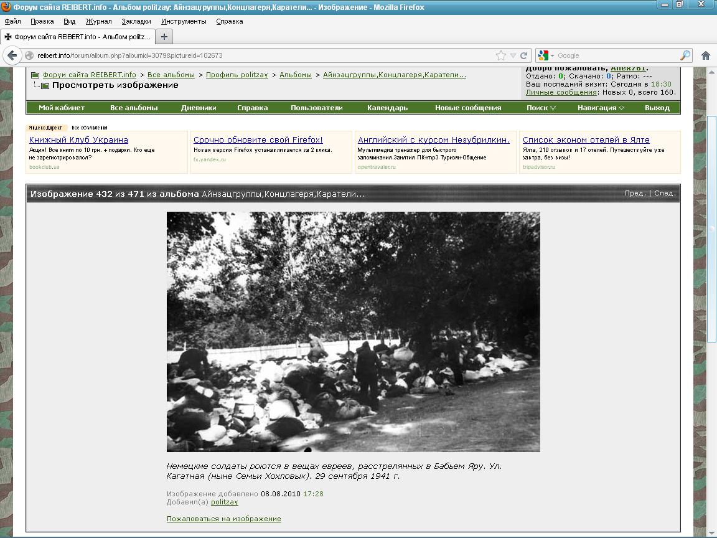
Task: Open the URL history dropdown arrow
Action: click(513, 55)
